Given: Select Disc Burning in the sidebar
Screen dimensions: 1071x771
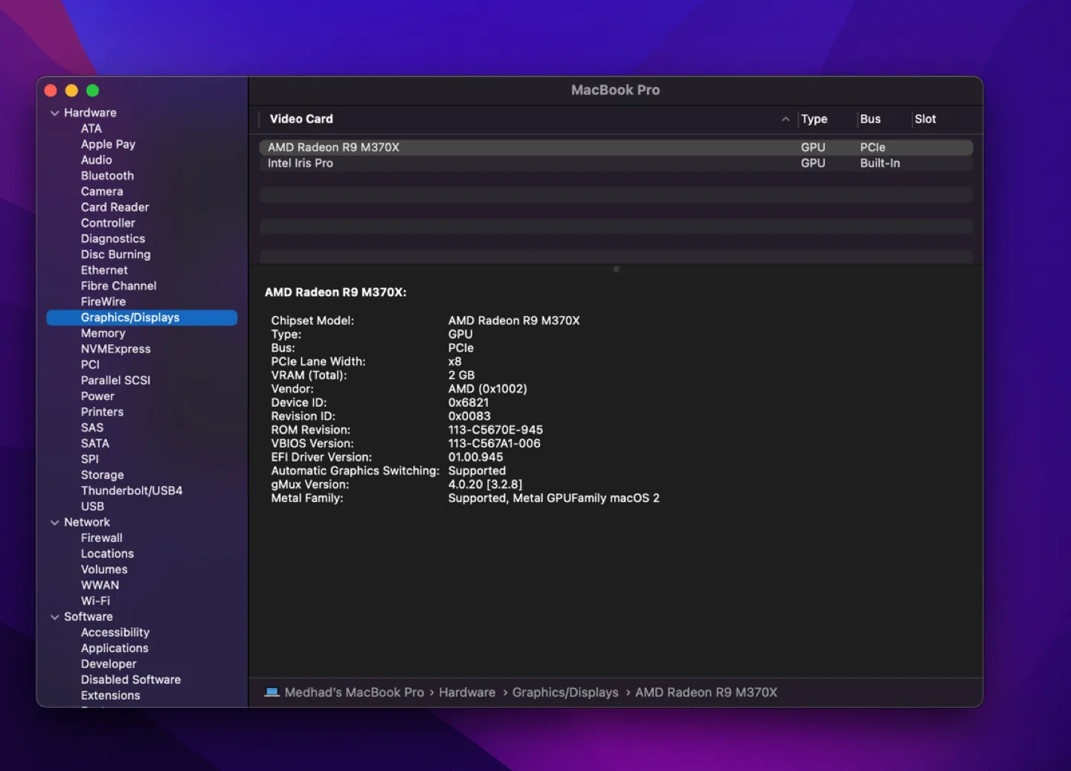Looking at the screenshot, I should pyautogui.click(x=115, y=254).
